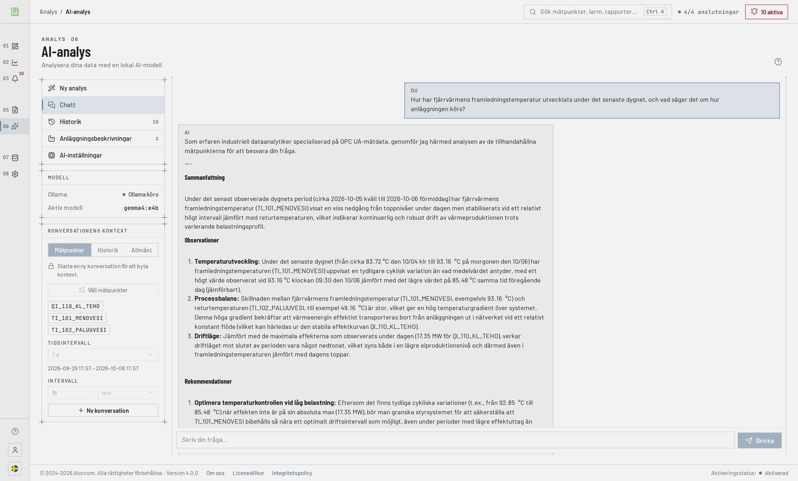This screenshot has height=481, width=798.
Task: Open AI-inställningar menu item
Action: tap(103, 155)
